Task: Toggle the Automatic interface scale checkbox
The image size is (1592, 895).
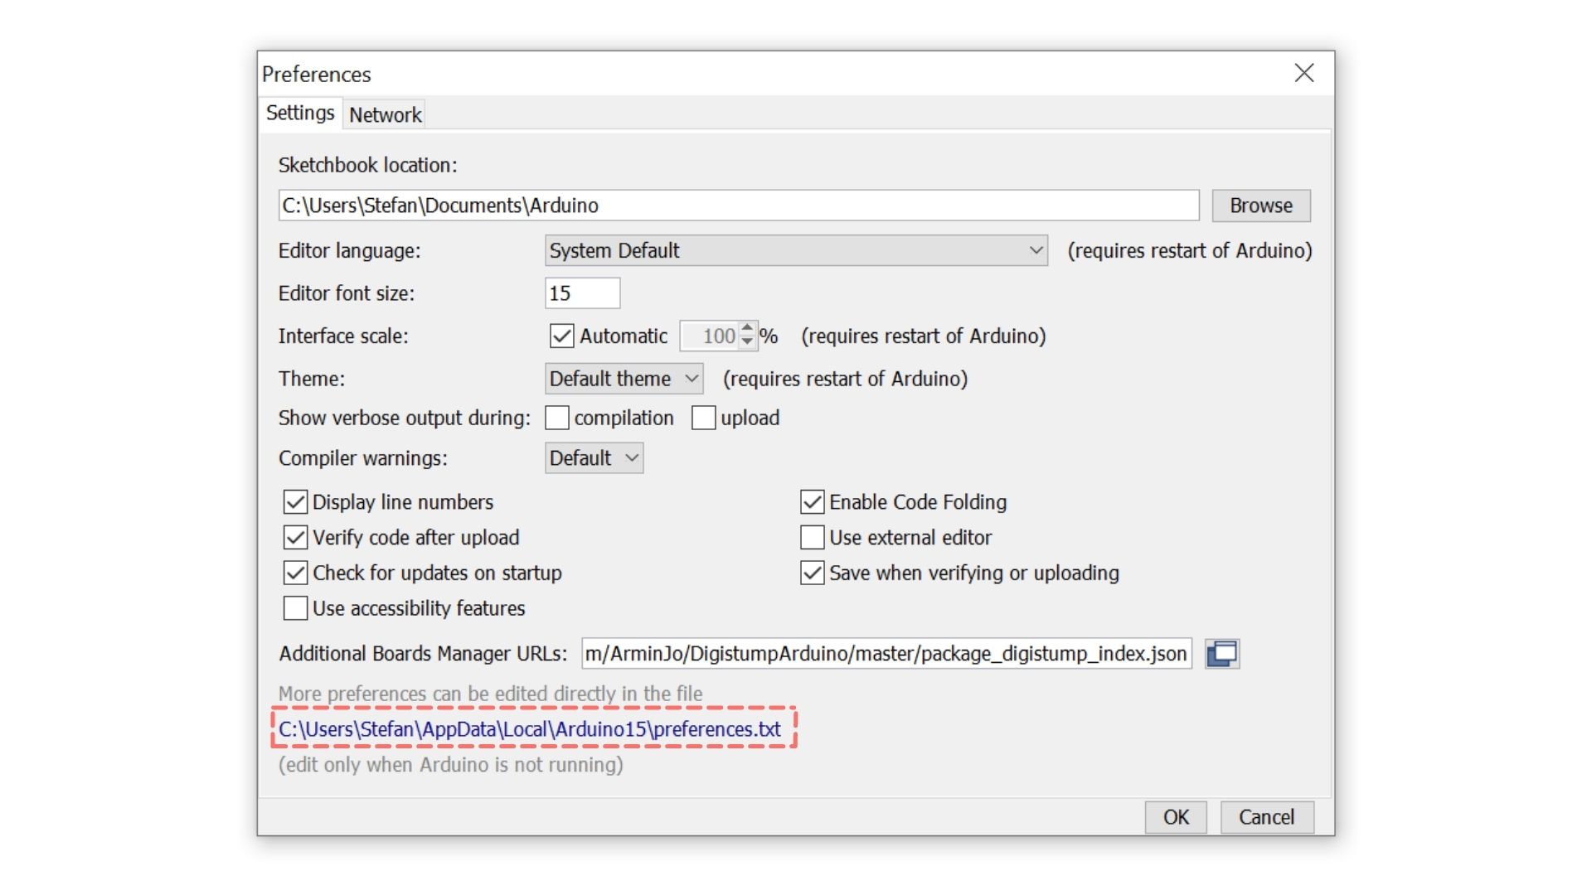Action: 561,336
